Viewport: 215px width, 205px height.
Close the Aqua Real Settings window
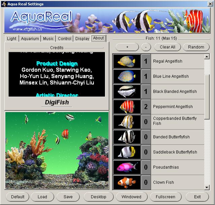(210, 4)
